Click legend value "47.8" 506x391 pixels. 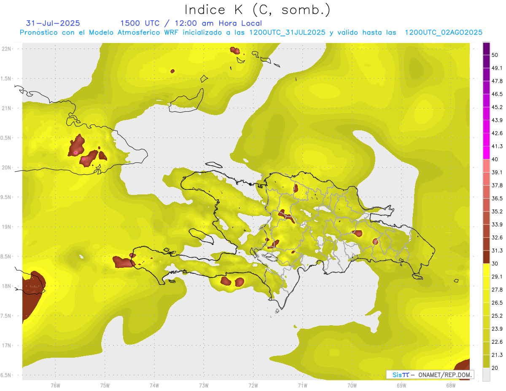[x=497, y=81]
